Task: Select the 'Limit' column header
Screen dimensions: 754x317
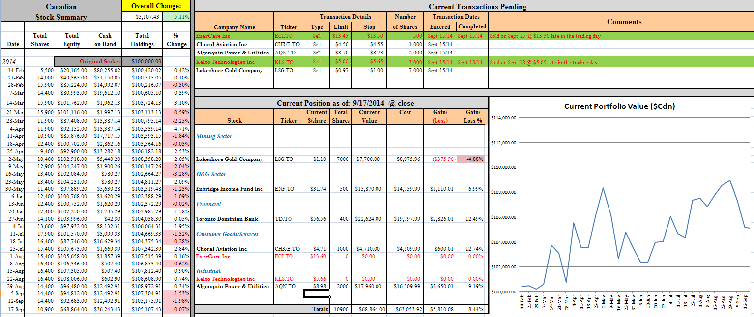Action: pos(341,27)
